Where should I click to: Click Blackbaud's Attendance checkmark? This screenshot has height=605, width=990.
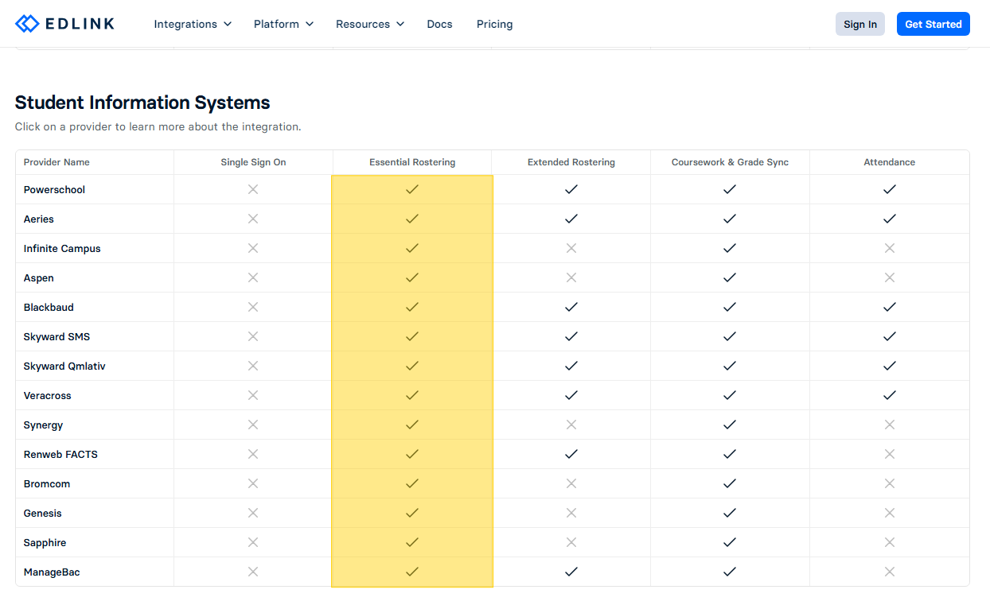[x=890, y=307]
